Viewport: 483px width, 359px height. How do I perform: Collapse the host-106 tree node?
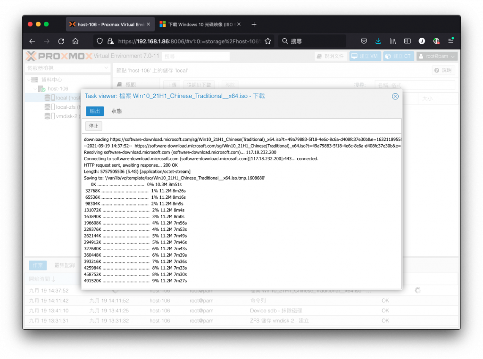(x=35, y=89)
